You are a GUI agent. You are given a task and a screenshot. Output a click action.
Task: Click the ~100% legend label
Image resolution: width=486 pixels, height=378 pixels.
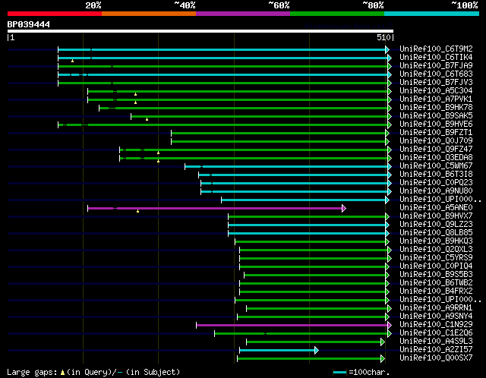click(x=465, y=5)
